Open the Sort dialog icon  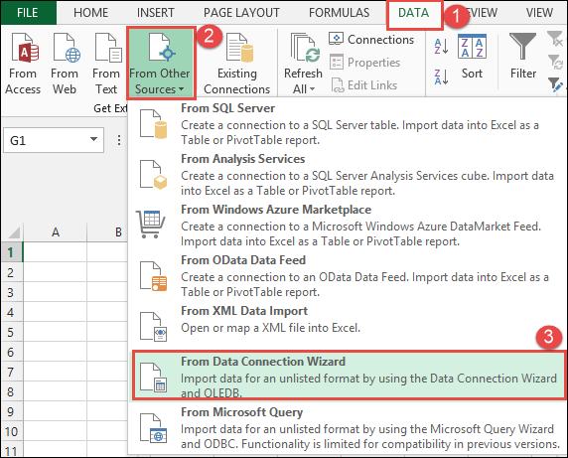[x=472, y=47]
